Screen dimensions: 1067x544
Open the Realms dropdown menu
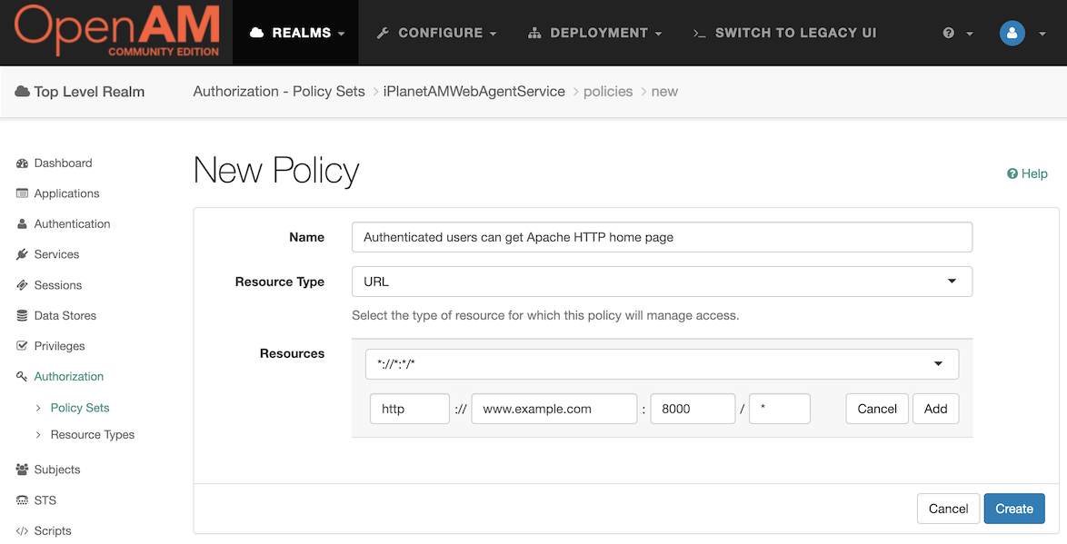click(297, 33)
